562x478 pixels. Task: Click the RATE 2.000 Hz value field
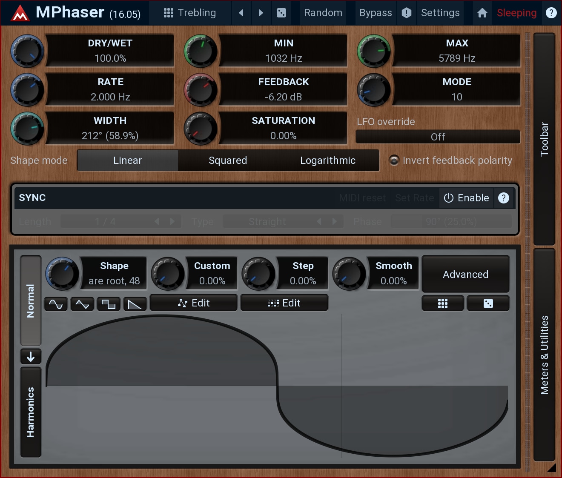tap(110, 89)
